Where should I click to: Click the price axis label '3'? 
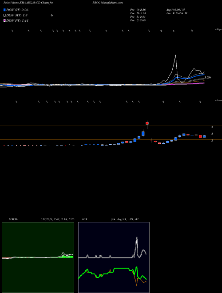[x=212, y=134]
